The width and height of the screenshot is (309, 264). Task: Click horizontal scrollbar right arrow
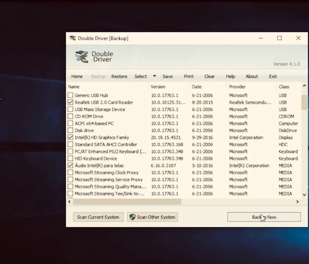(x=298, y=201)
